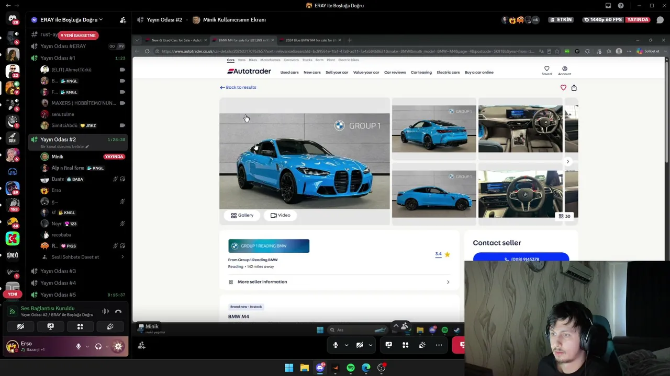
Task: Open Sell your car menu item
Action: [337, 73]
